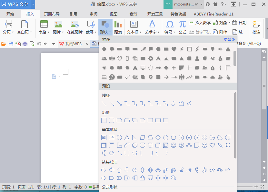This screenshot has height=192, width=268.
Task: Pick the plain rectangle under rectangles
Action: (104, 120)
